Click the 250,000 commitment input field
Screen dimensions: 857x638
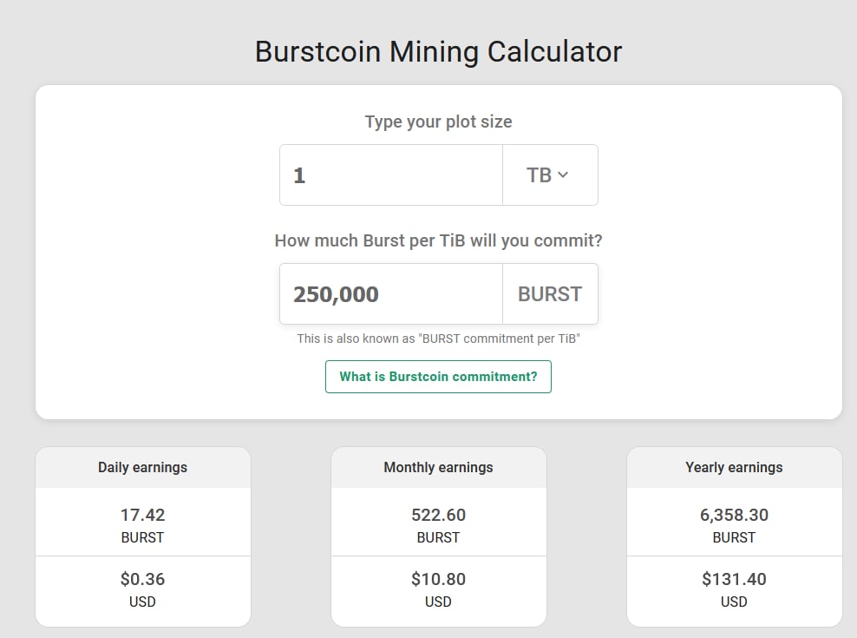(391, 294)
